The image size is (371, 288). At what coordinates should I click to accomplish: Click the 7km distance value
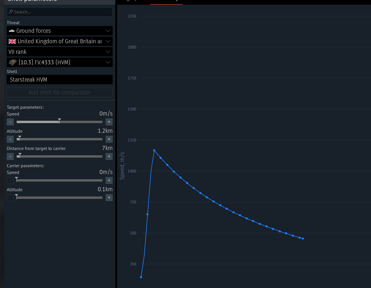107,148
